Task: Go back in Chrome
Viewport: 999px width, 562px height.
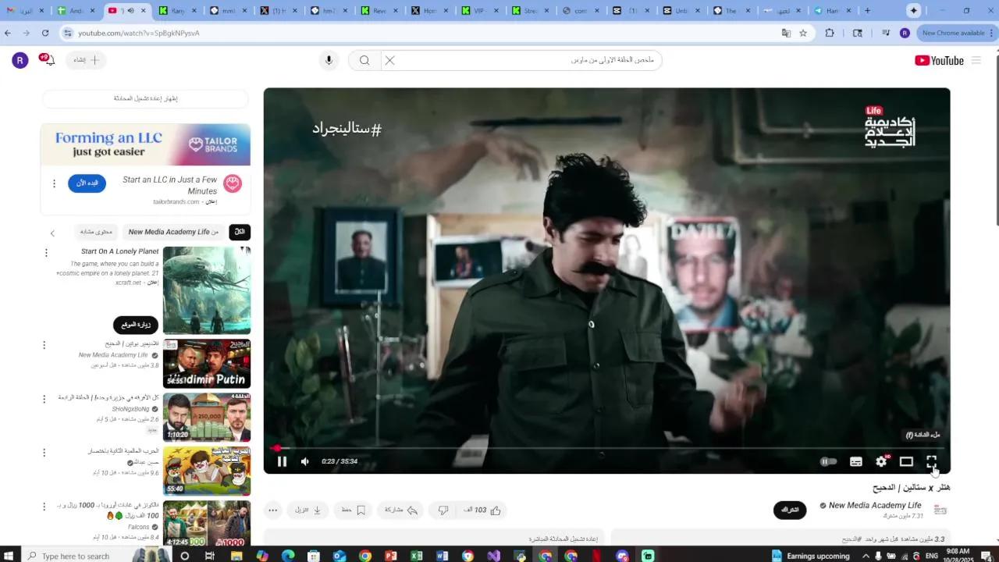Action: click(x=8, y=33)
